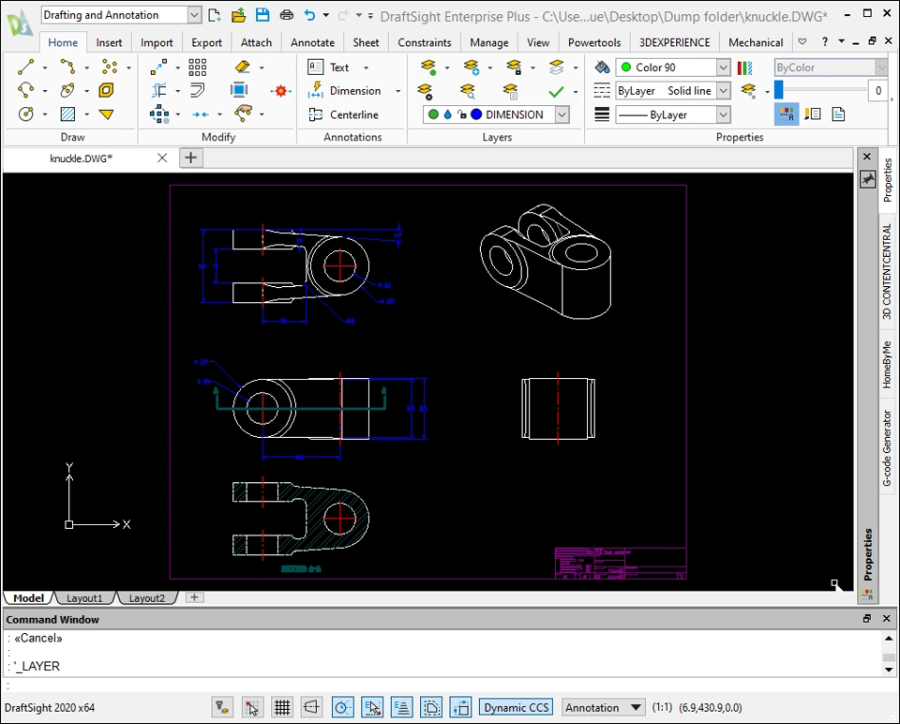Screen dimensions: 900x724
Task: Toggle the Grid display in status bar
Action: point(281,708)
